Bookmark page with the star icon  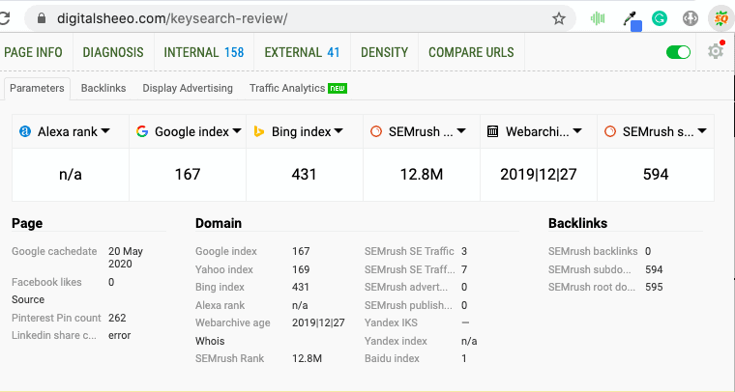point(559,18)
